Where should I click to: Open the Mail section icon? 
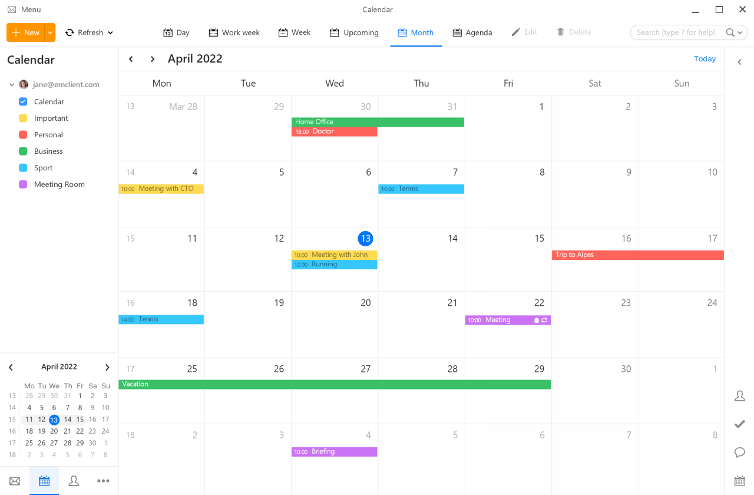15,481
